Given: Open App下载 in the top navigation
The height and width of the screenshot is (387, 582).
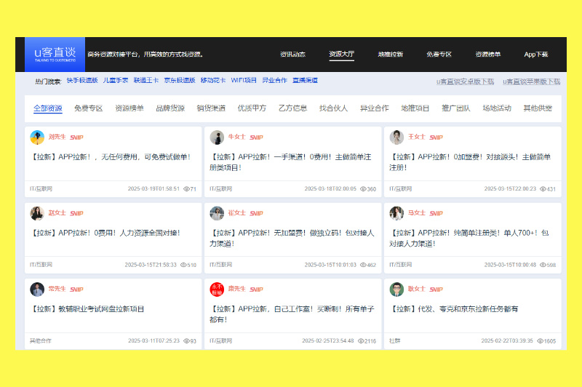Looking at the screenshot, I should 536,55.
